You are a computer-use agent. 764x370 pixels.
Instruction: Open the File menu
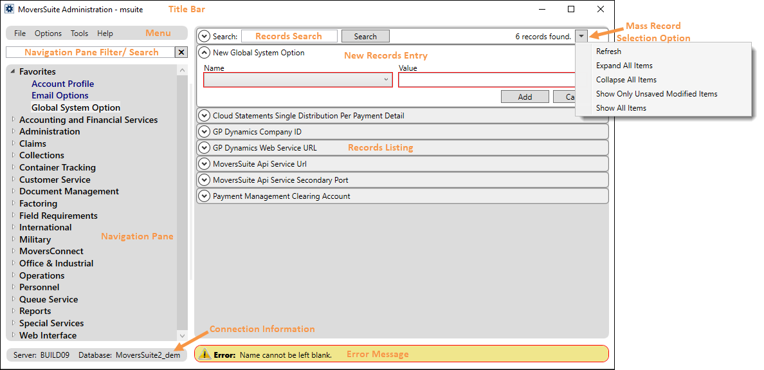(x=20, y=33)
